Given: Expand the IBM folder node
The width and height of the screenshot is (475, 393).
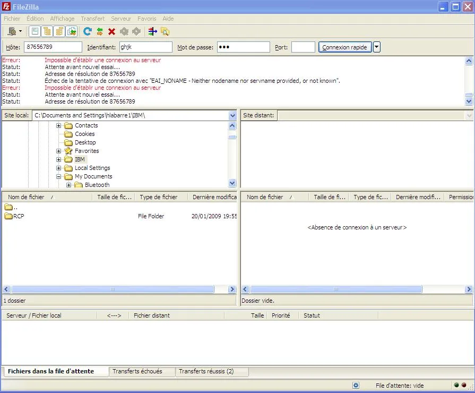Looking at the screenshot, I should tap(59, 159).
